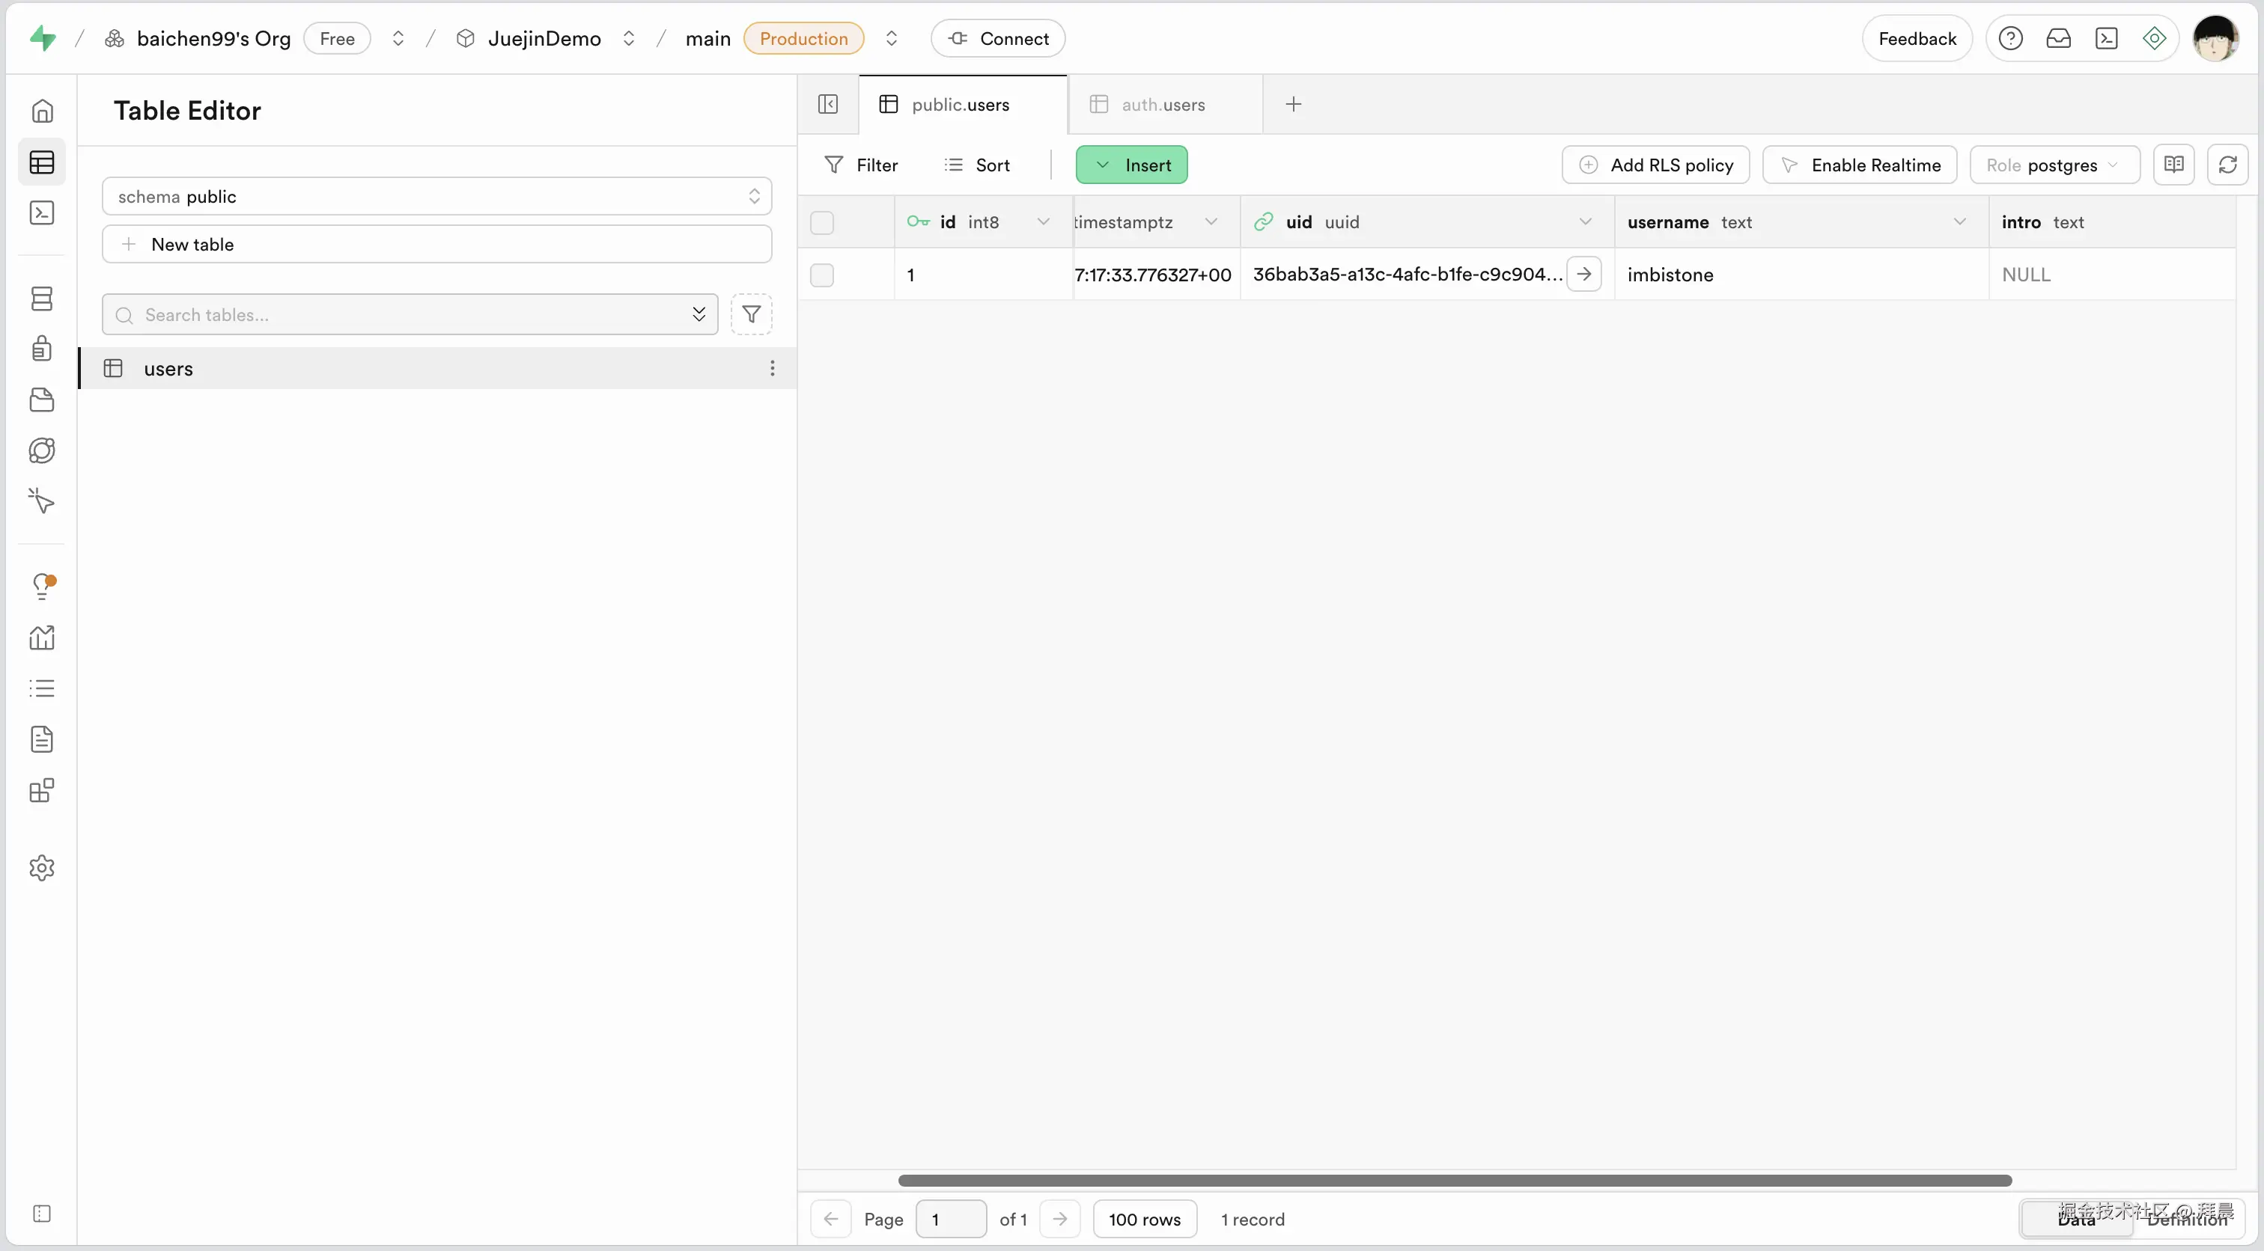Open username column header chevron menu
Viewport: 2264px width, 1251px height.
click(1959, 222)
